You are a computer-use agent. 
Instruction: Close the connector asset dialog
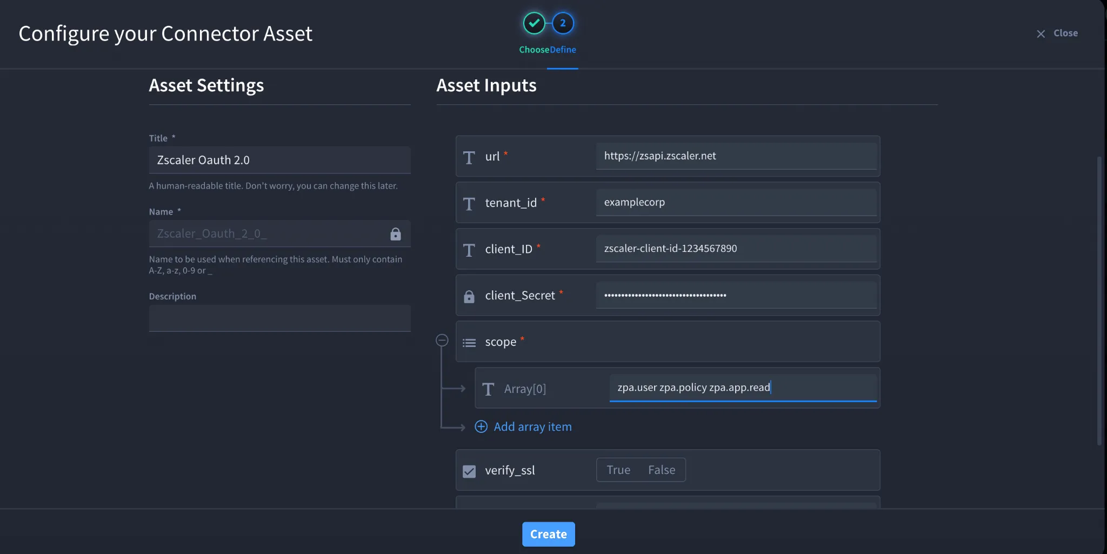pyautogui.click(x=1057, y=34)
